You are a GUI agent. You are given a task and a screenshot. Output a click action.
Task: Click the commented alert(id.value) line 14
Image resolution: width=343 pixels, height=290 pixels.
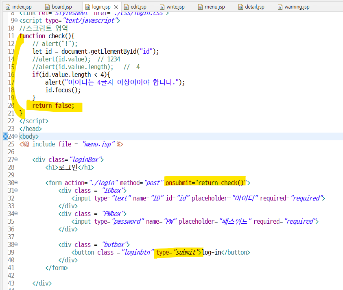click(x=76, y=59)
